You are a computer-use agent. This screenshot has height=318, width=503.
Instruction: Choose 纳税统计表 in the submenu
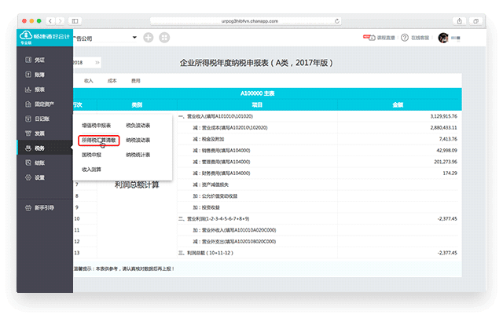pyautogui.click(x=138, y=155)
